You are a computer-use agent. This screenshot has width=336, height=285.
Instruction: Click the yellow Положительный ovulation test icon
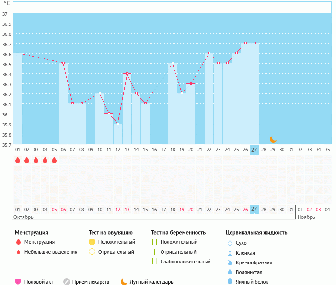point(93,242)
